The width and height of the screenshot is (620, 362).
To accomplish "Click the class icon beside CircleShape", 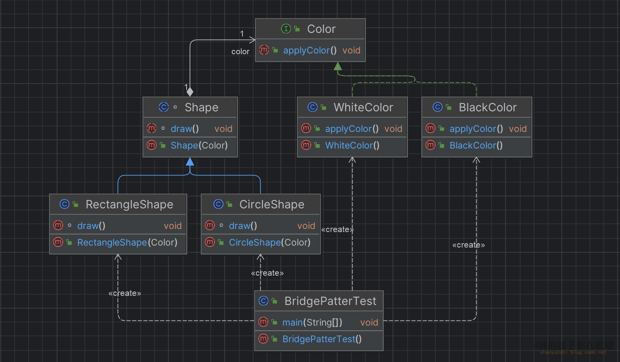I will coord(218,204).
